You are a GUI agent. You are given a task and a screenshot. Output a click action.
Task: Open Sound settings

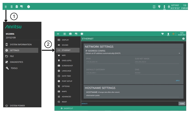68,45
